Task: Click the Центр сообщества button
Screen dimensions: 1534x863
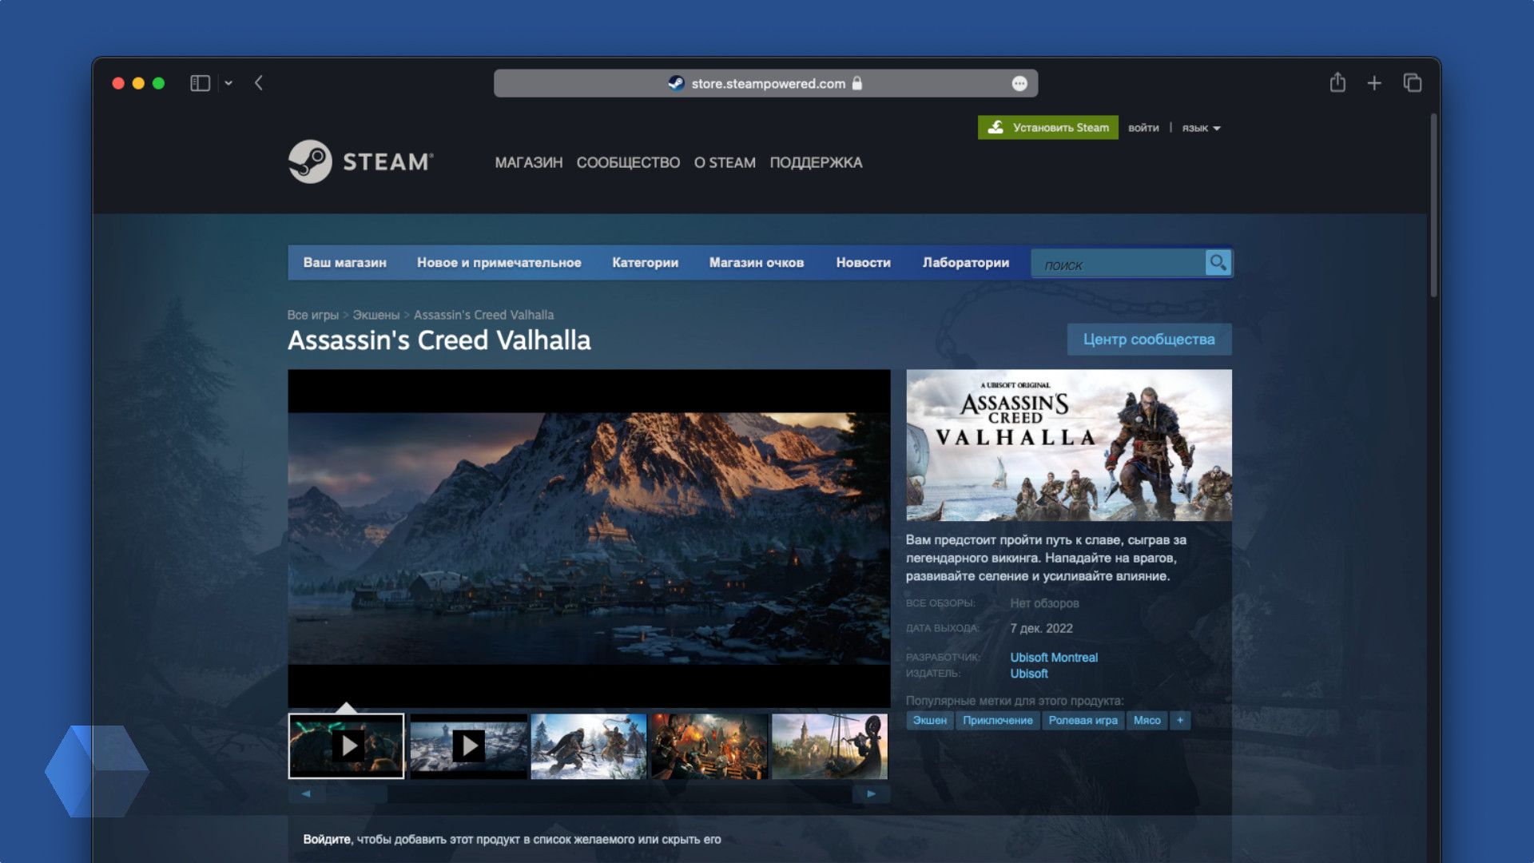Action: (1149, 340)
